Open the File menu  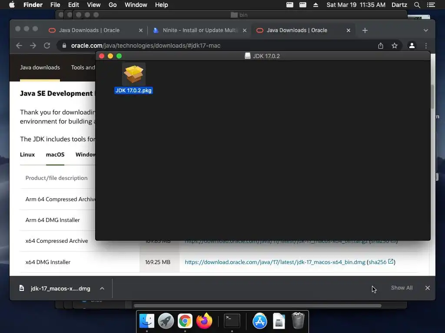[55, 5]
